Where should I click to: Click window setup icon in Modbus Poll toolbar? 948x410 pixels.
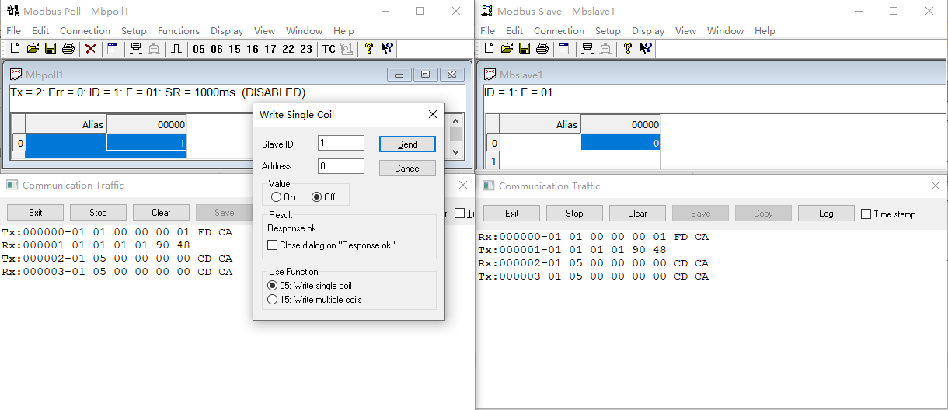click(x=113, y=49)
